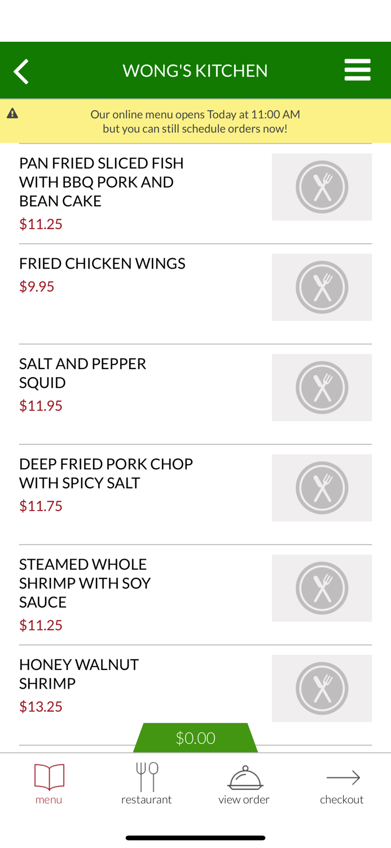Click the warning triangle beside the notice banner
The width and height of the screenshot is (391, 848).
[x=12, y=113]
